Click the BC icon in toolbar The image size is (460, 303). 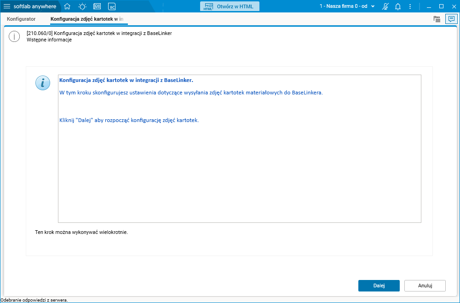(x=112, y=6)
